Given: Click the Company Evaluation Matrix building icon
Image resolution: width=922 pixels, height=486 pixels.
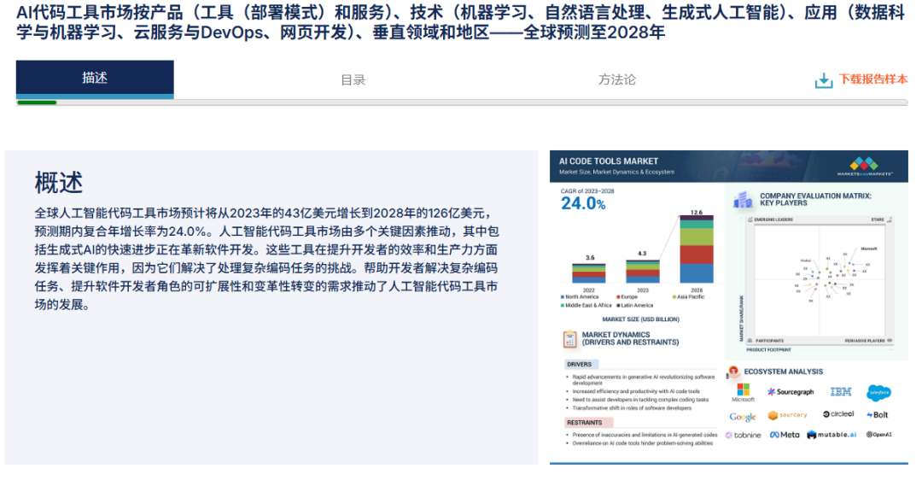Looking at the screenshot, I should [x=743, y=200].
